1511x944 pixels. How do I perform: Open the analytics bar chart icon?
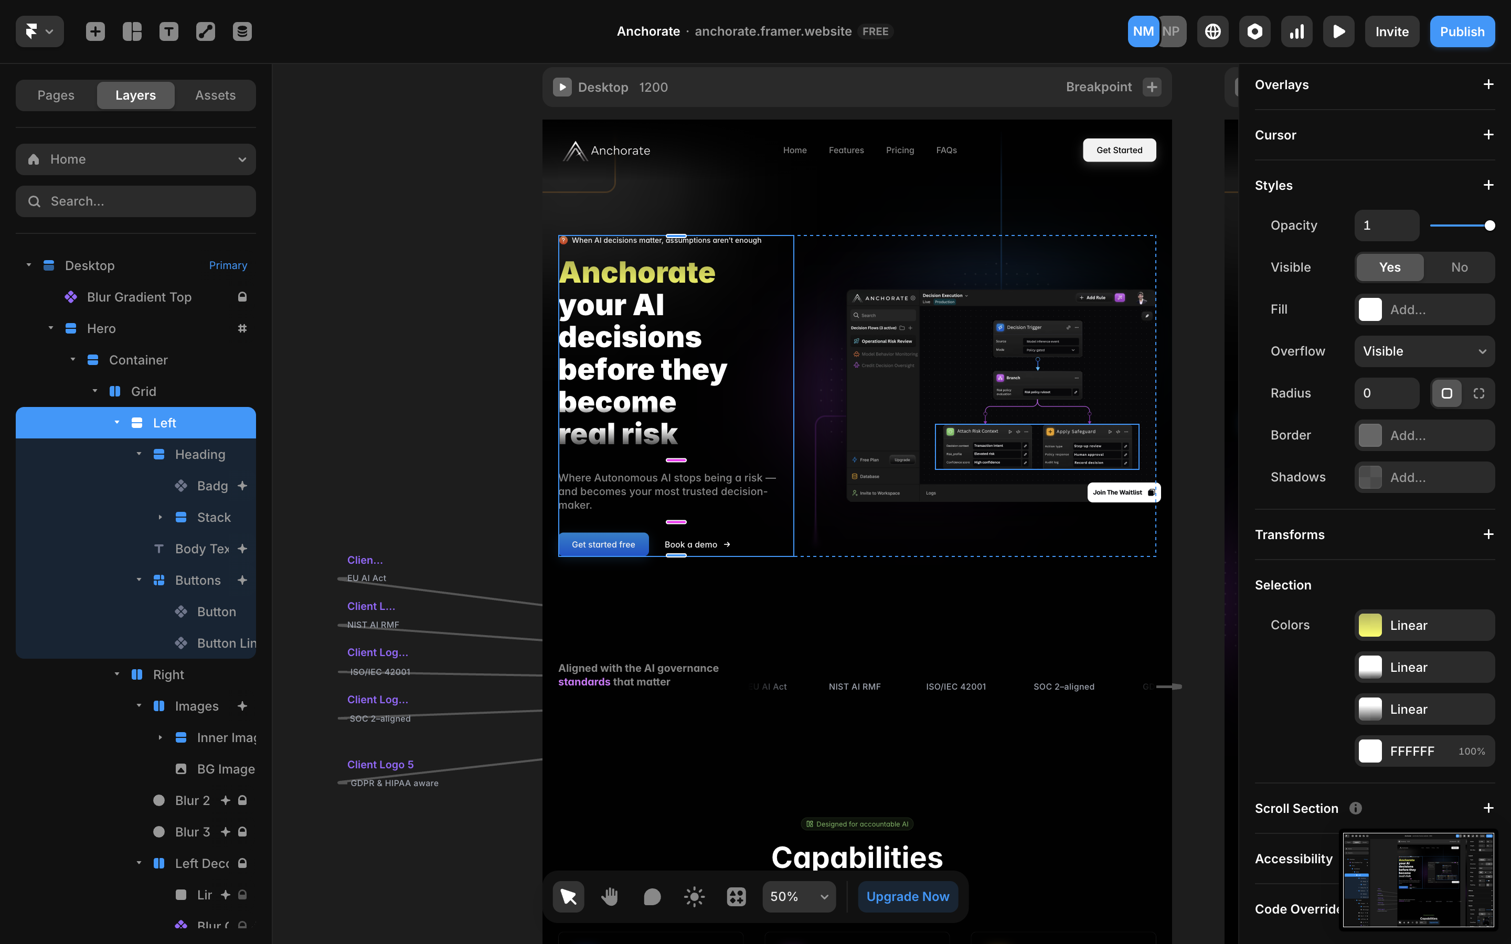(1297, 31)
